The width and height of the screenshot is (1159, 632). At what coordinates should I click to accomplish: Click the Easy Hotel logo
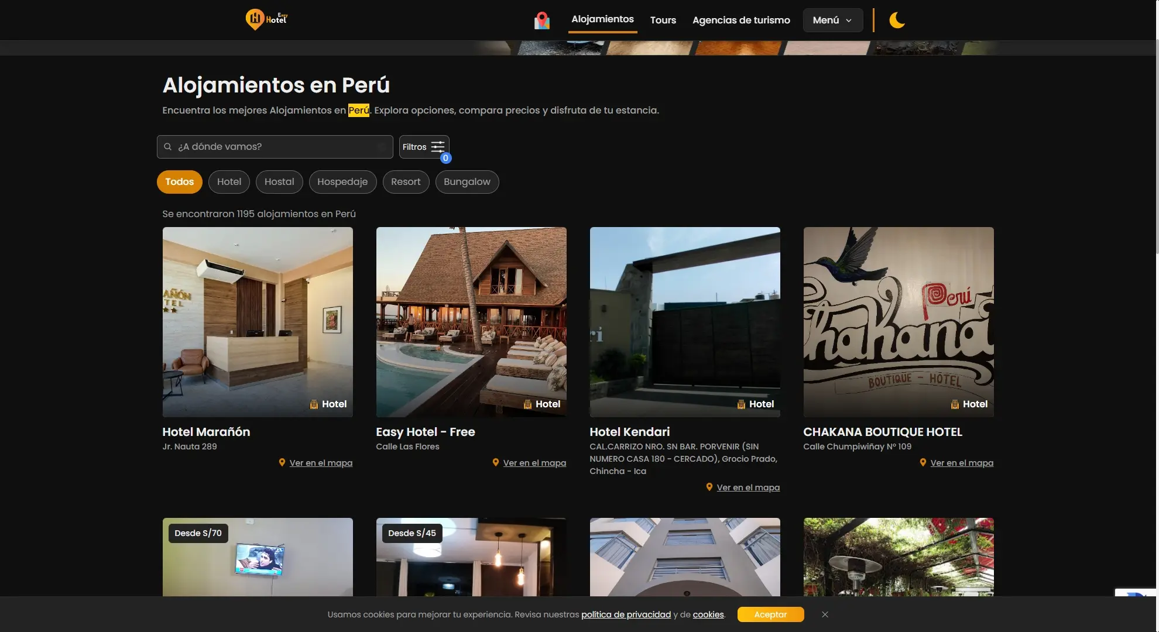(x=266, y=19)
